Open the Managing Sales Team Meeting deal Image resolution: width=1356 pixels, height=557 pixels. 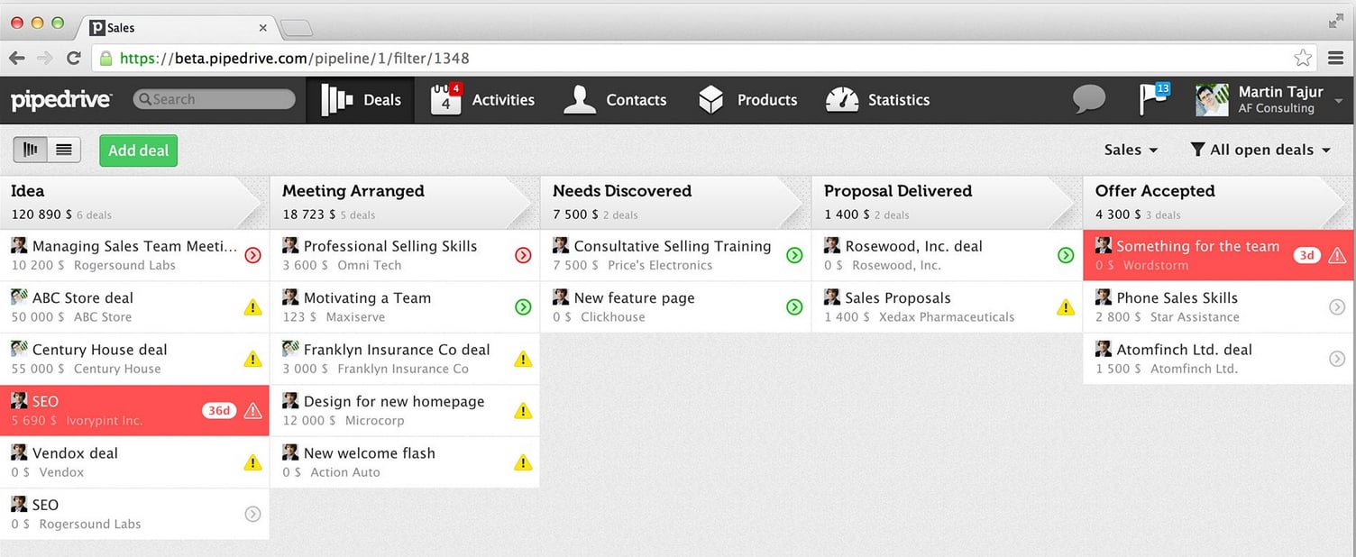(x=134, y=255)
